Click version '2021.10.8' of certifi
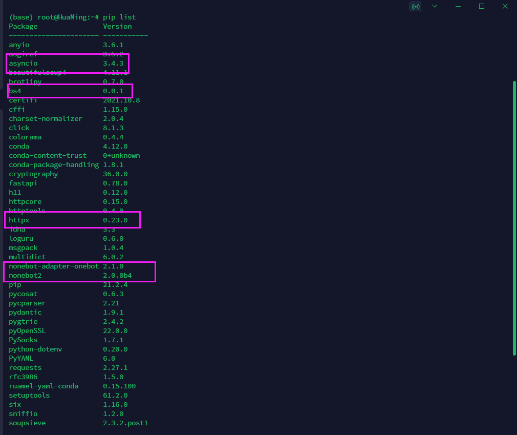This screenshot has width=517, height=435. click(121, 100)
